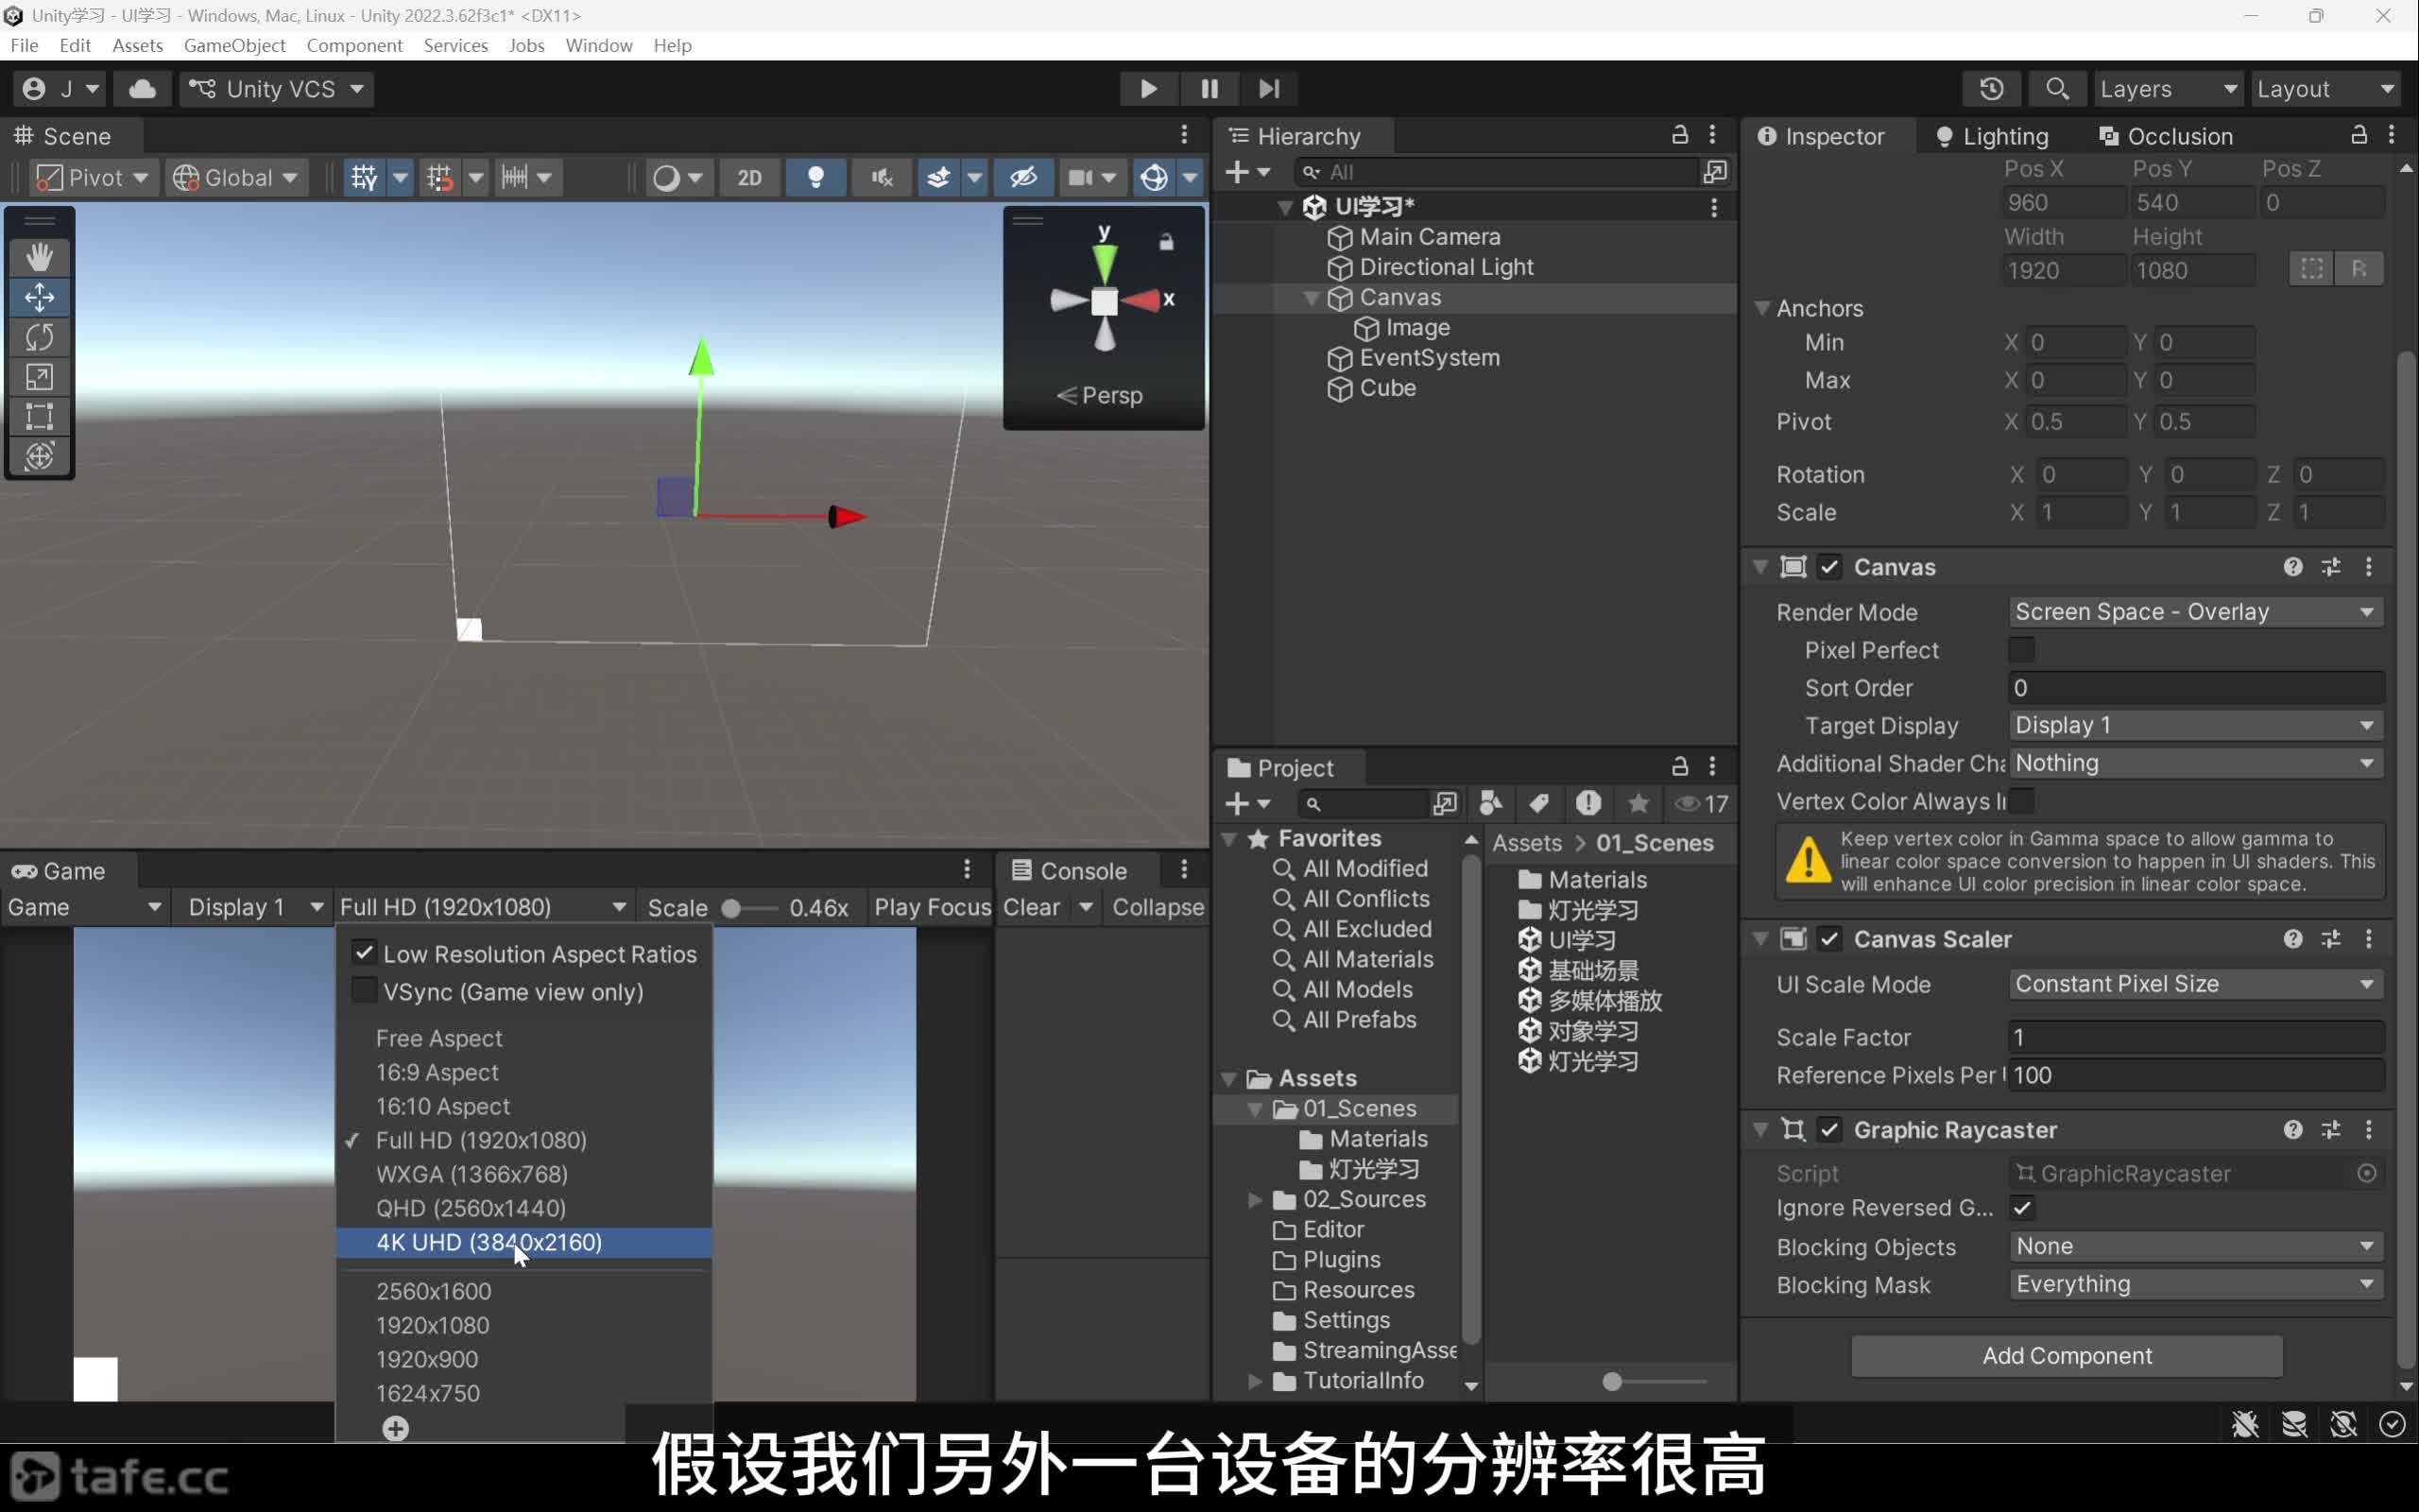Image resolution: width=2419 pixels, height=1512 pixels.
Task: Lock the Inspector panel
Action: click(2358, 135)
